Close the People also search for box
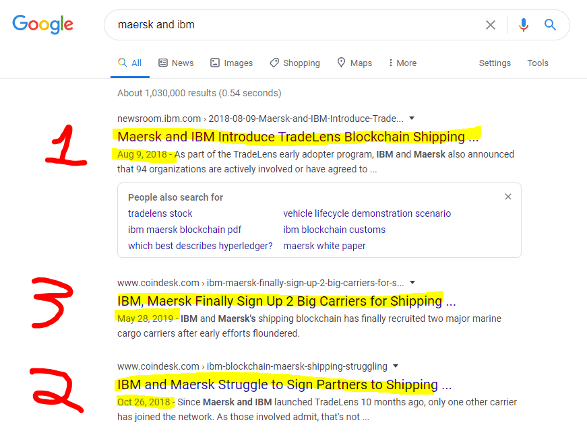Viewport: 587px width, 437px height. pyautogui.click(x=508, y=197)
